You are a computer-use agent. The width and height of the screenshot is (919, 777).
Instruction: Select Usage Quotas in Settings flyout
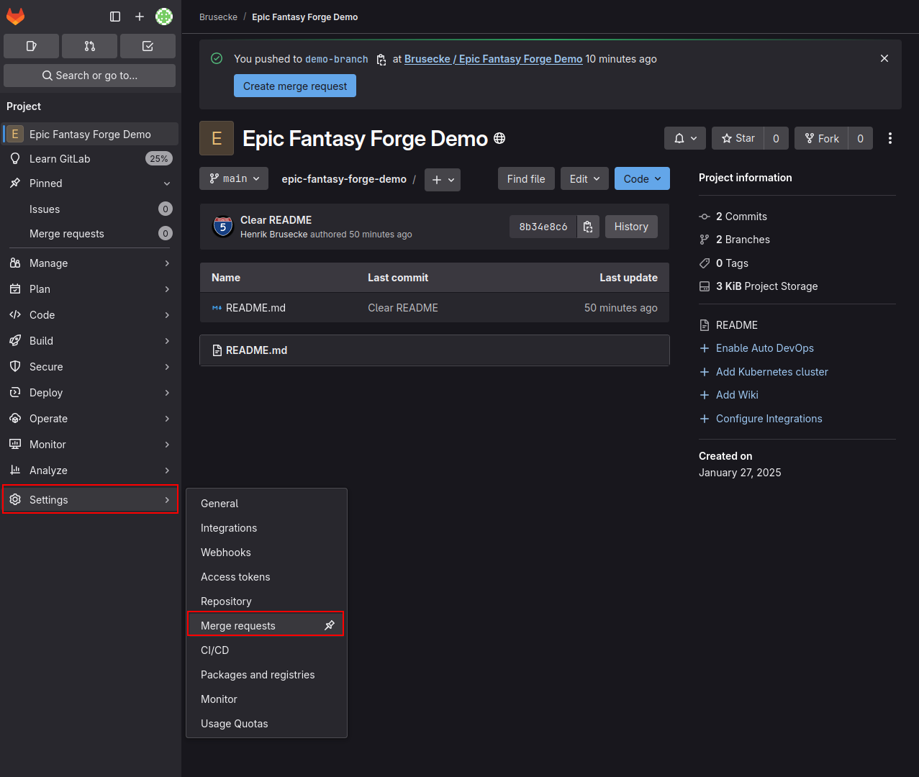point(266,724)
